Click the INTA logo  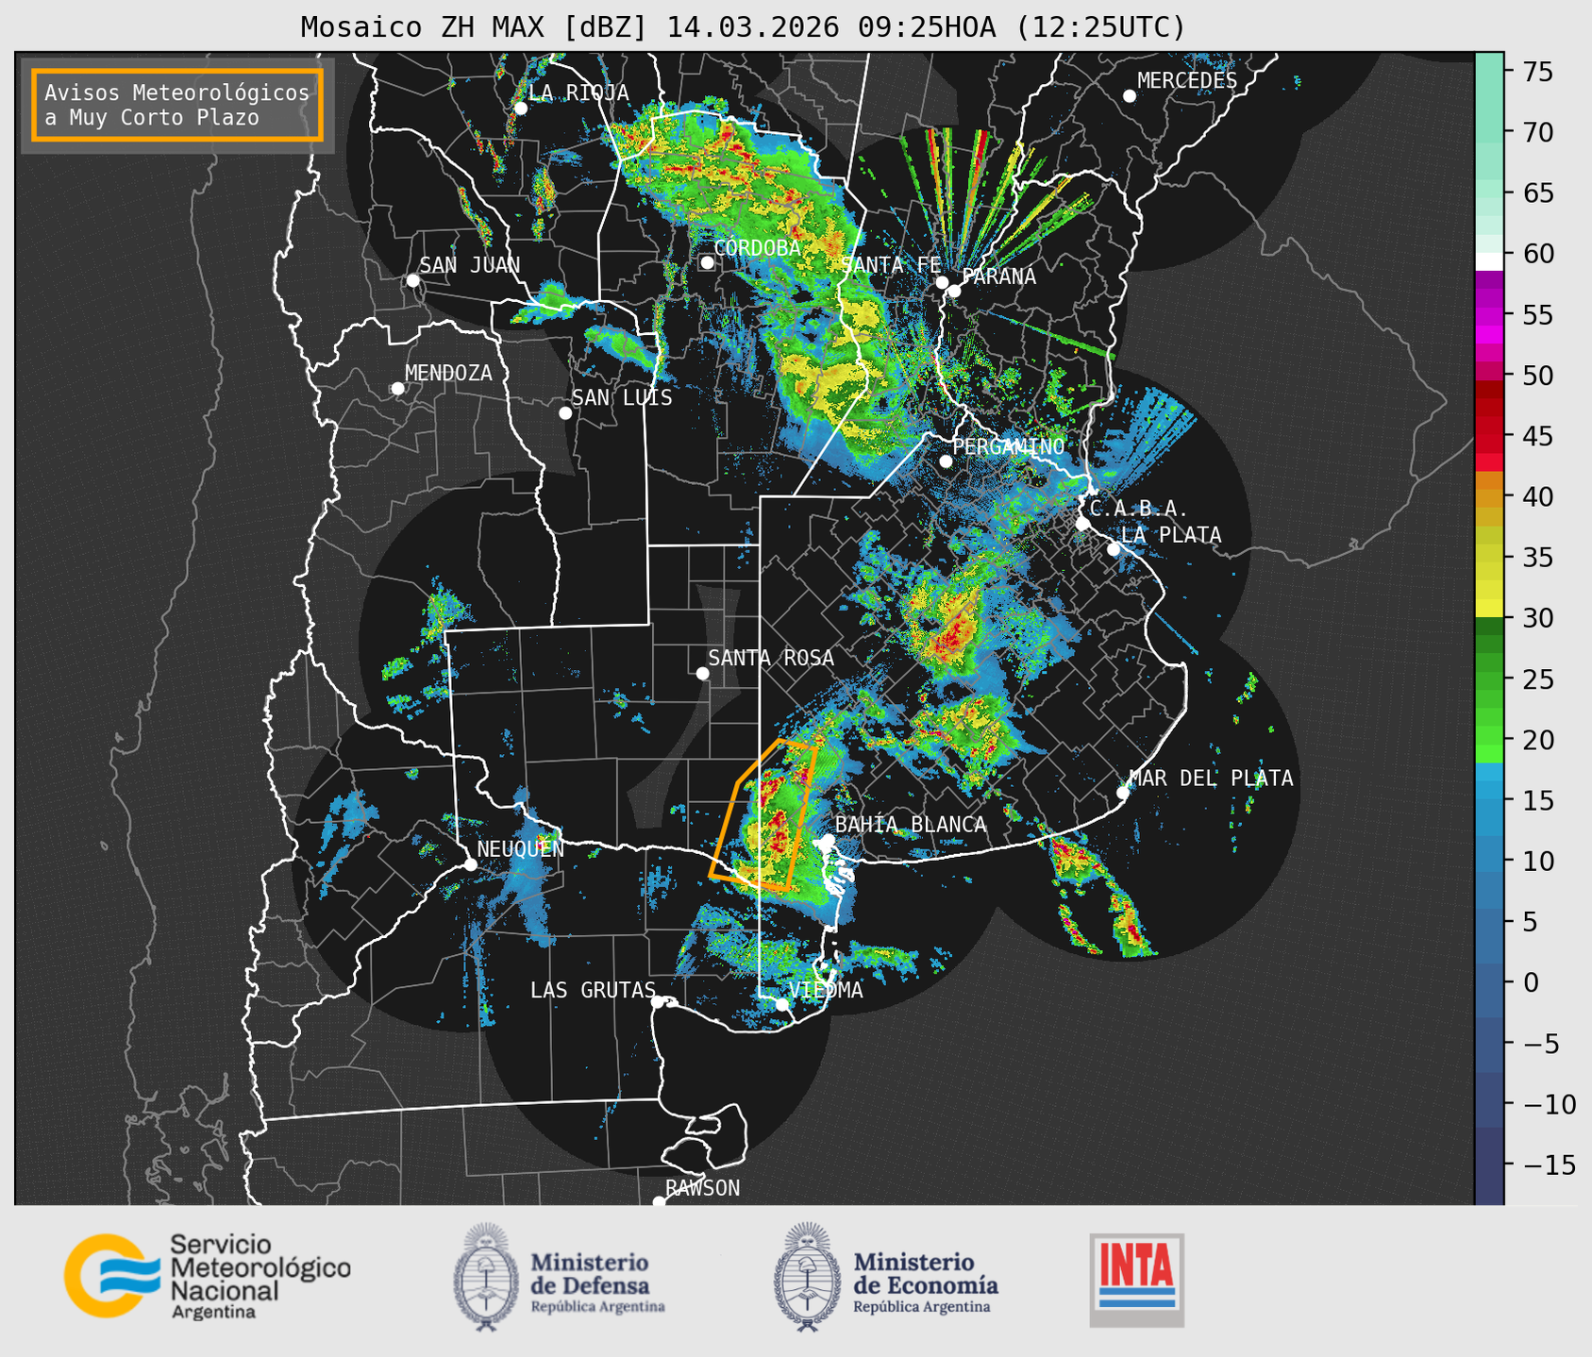1136,1280
